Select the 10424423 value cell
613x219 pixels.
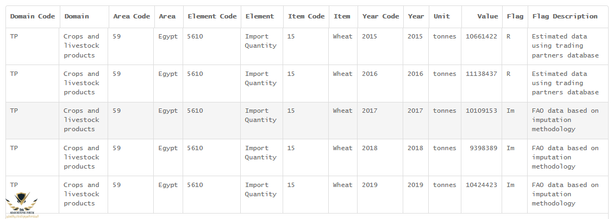(481, 185)
